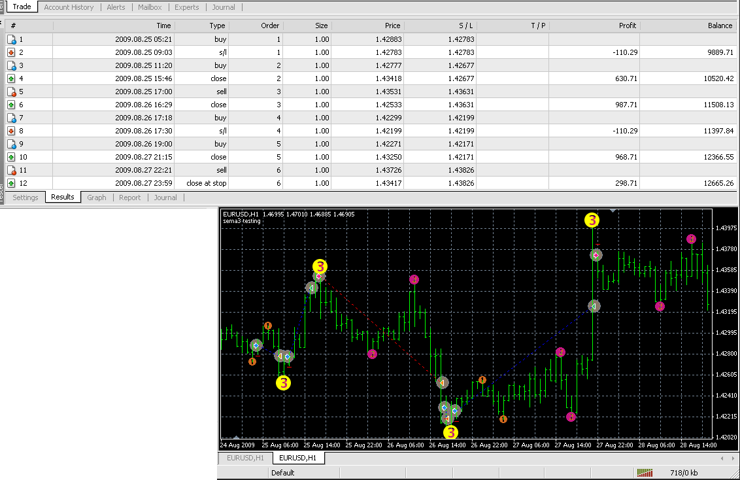
Task: Show the tester Graph tab
Action: [x=96, y=197]
